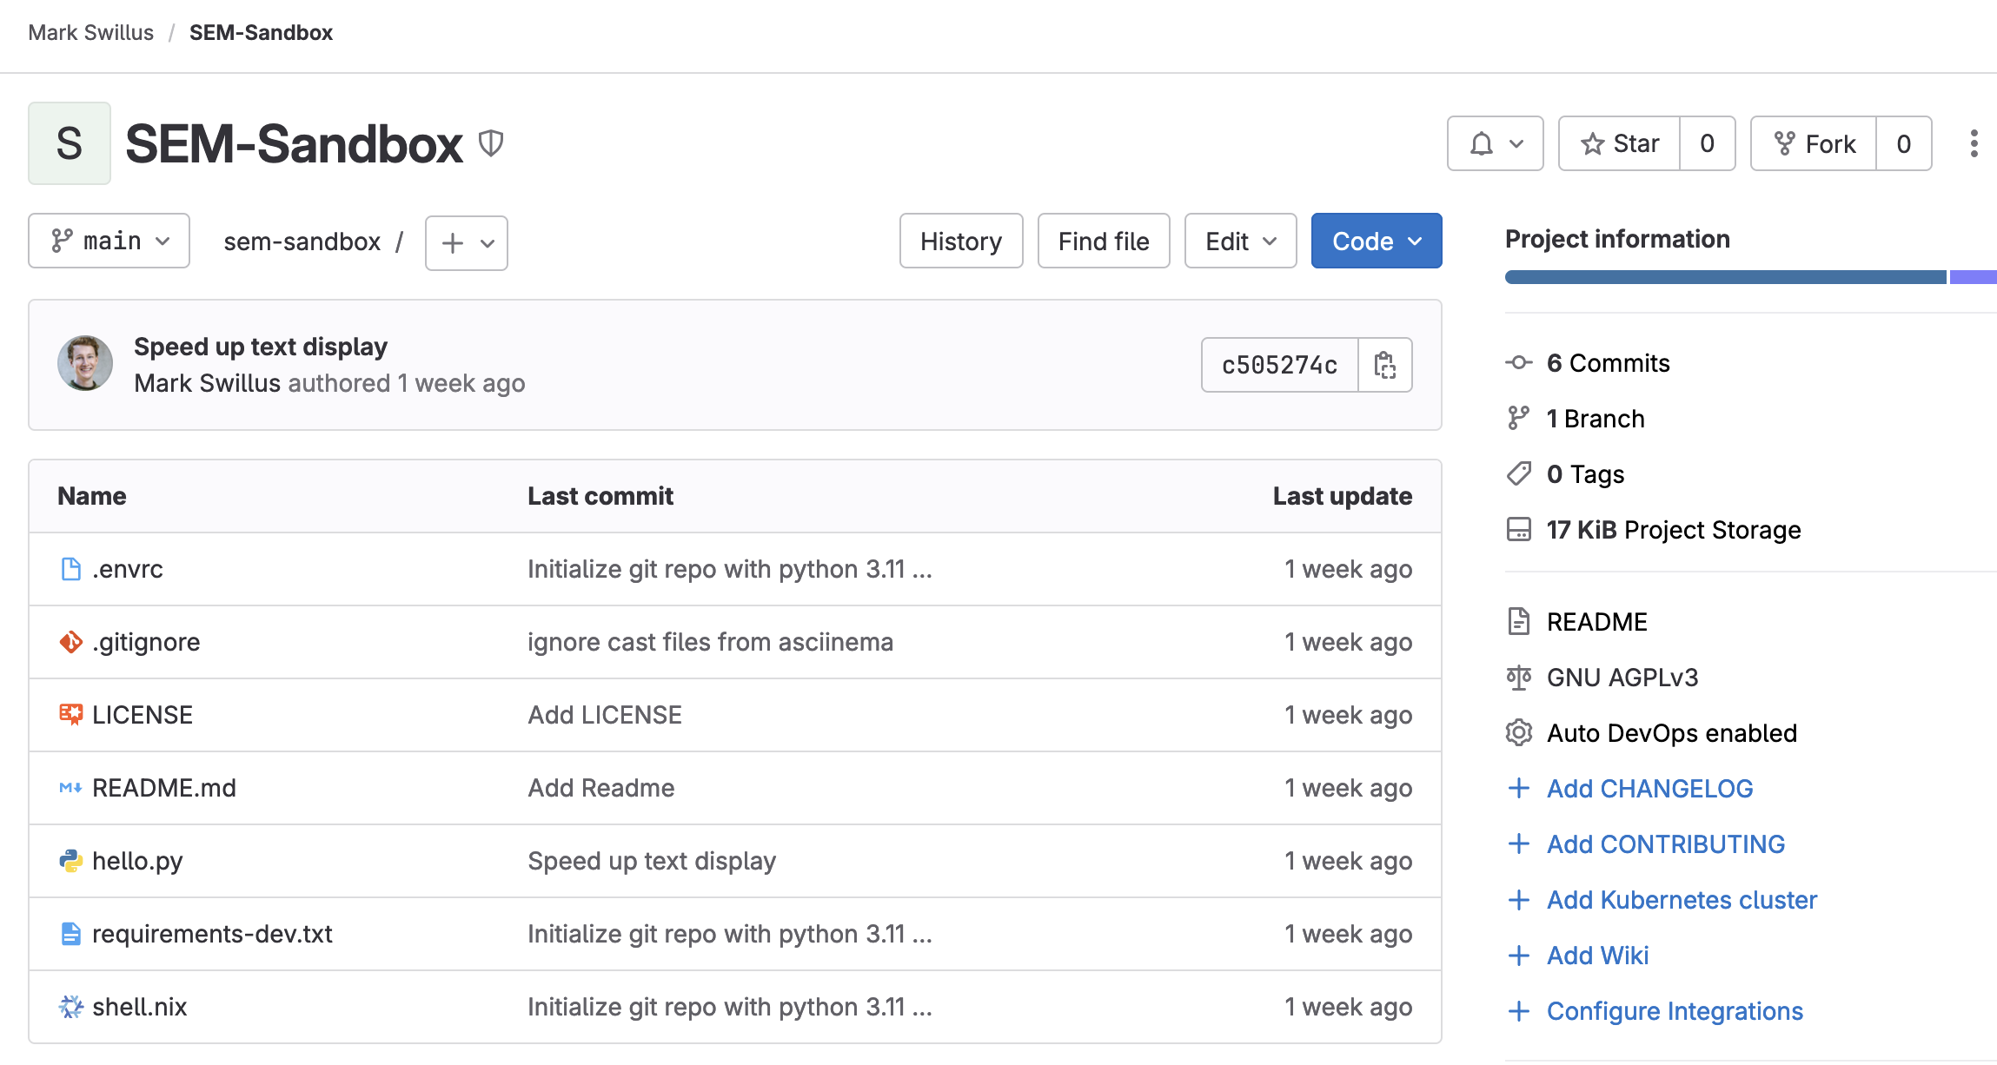The width and height of the screenshot is (1997, 1065).
Task: Expand the main branch selector
Action: tap(109, 241)
